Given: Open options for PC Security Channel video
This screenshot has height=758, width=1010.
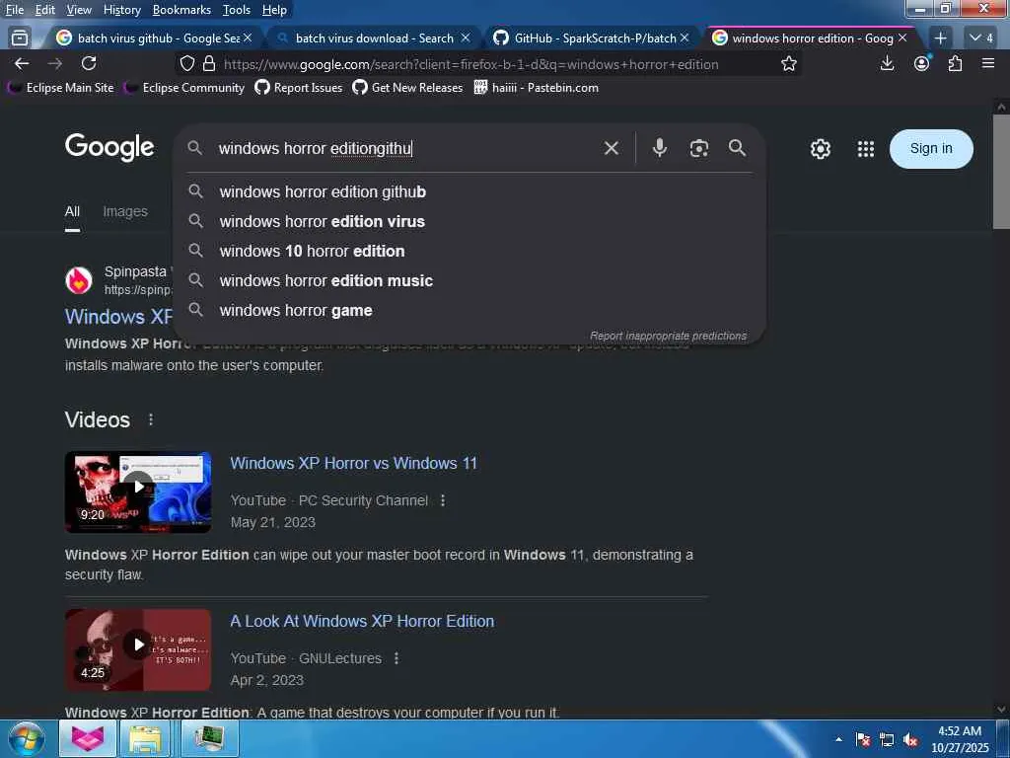Looking at the screenshot, I should [x=443, y=500].
